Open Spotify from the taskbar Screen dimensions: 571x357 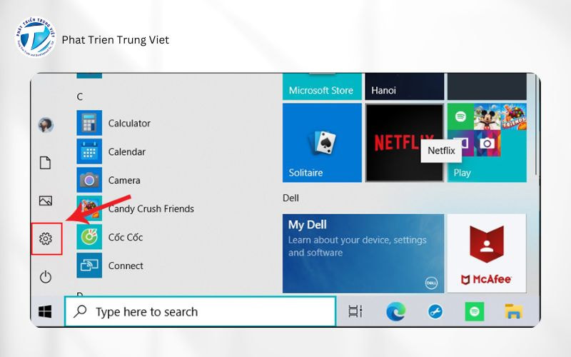473,311
